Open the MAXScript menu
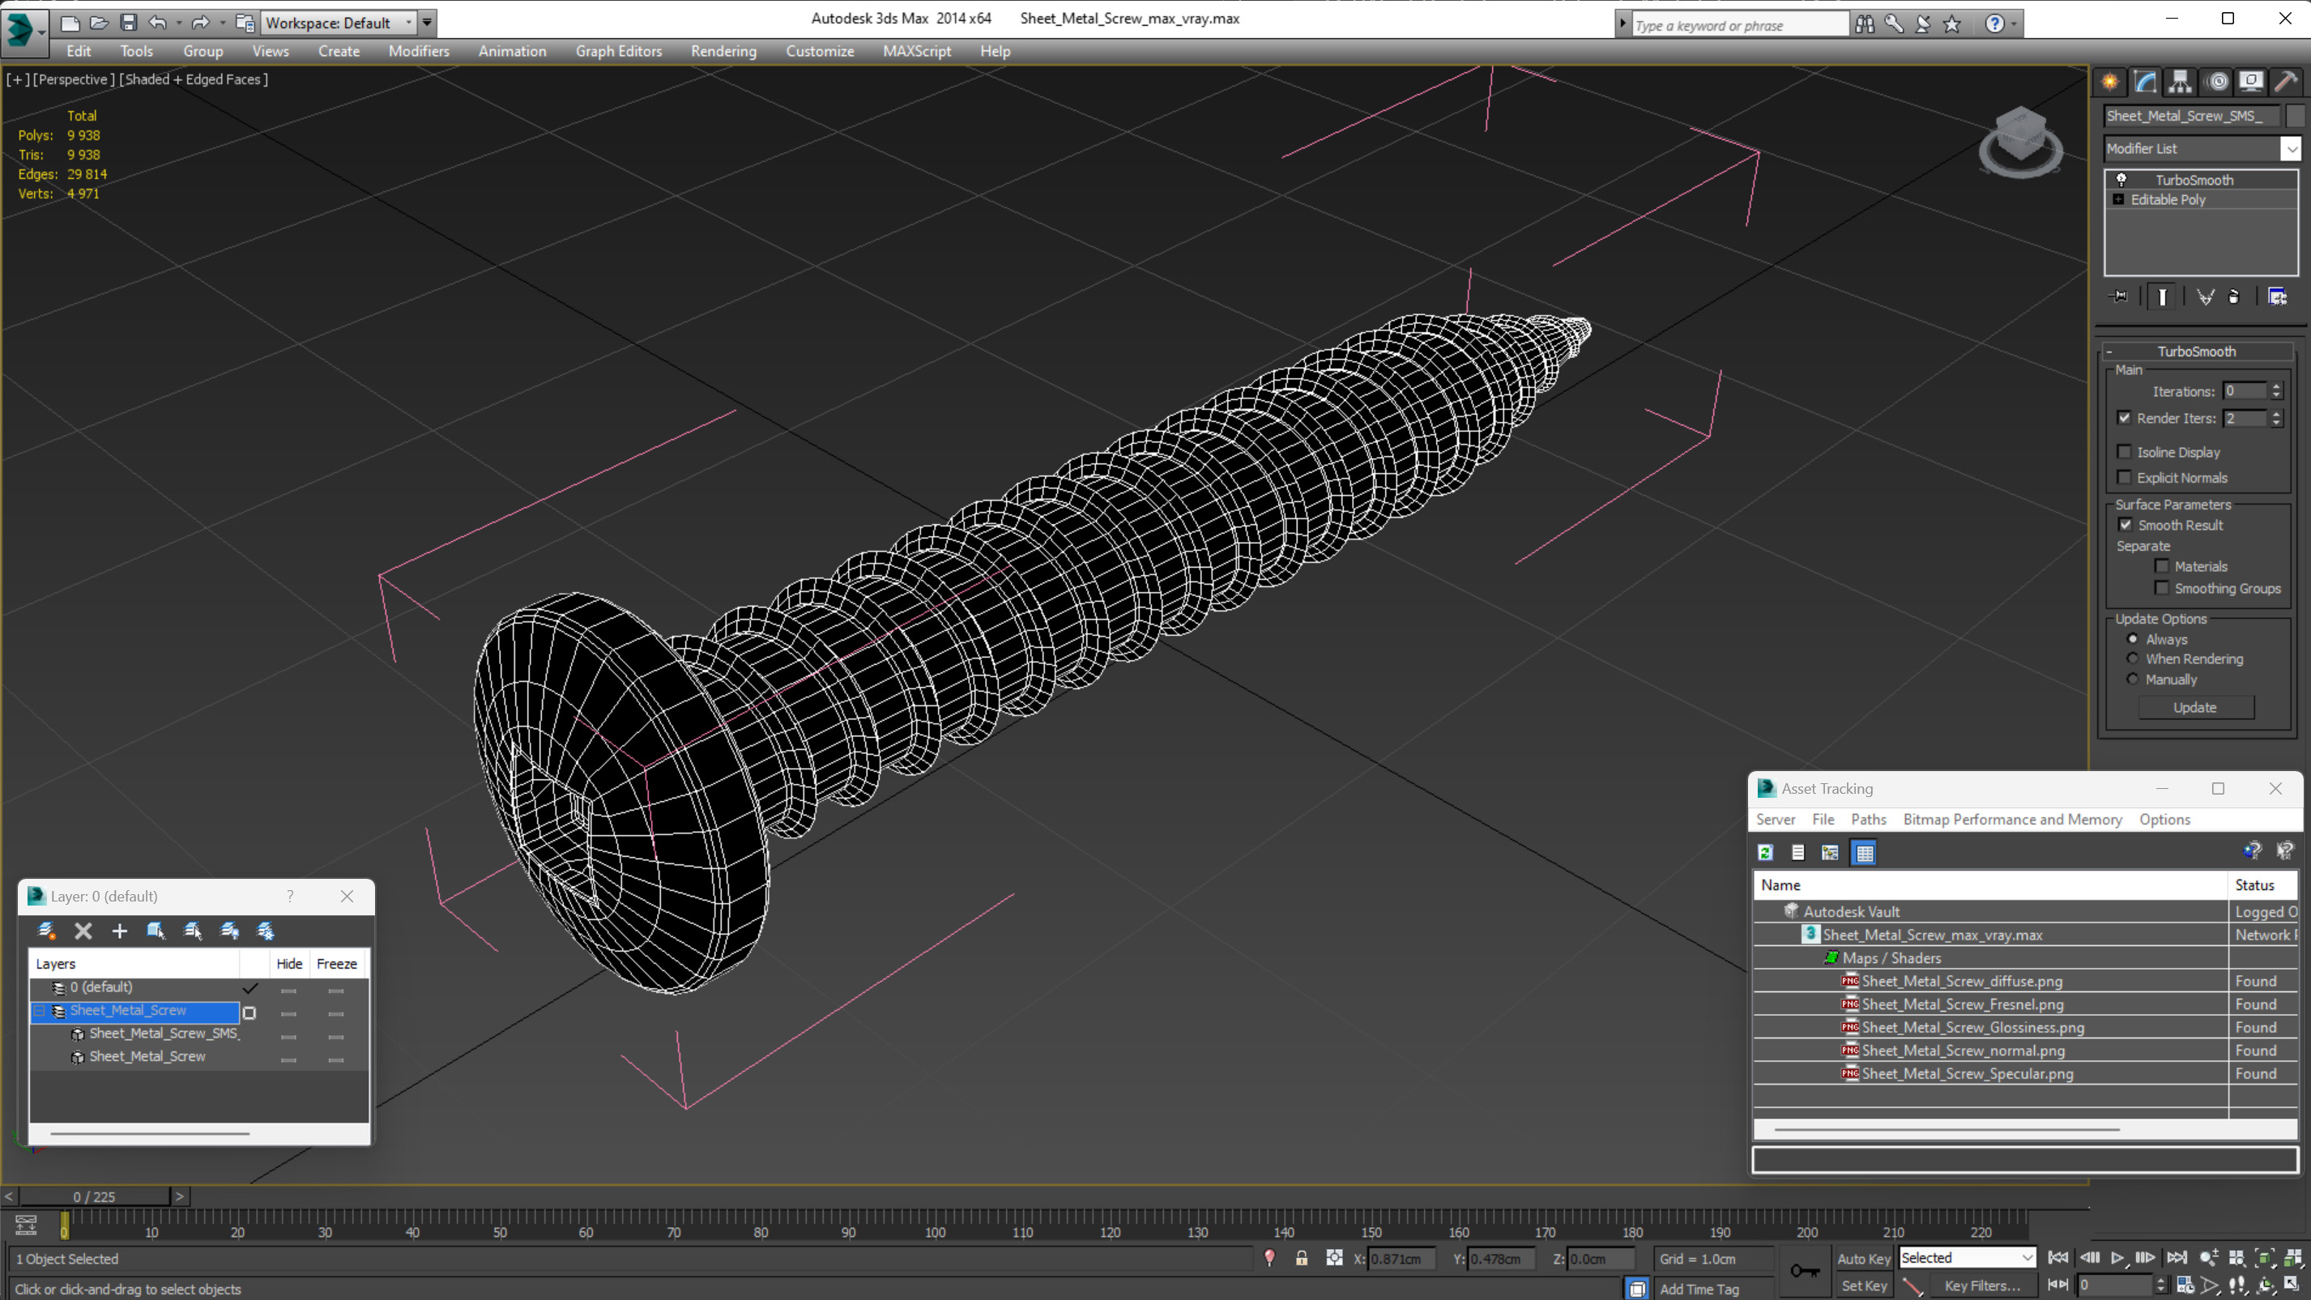 [917, 51]
